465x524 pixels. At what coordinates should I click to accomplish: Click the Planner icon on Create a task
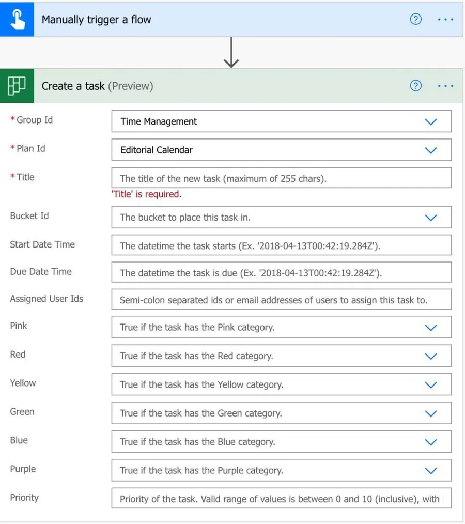pos(17,86)
